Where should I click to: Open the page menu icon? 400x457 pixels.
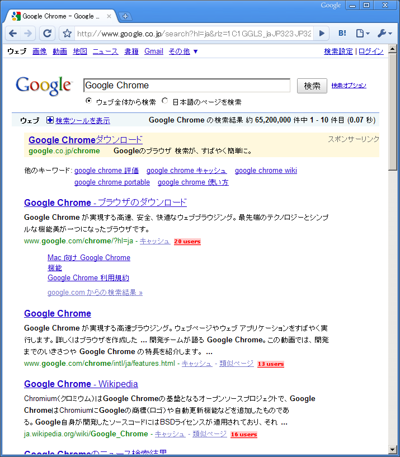pos(363,34)
